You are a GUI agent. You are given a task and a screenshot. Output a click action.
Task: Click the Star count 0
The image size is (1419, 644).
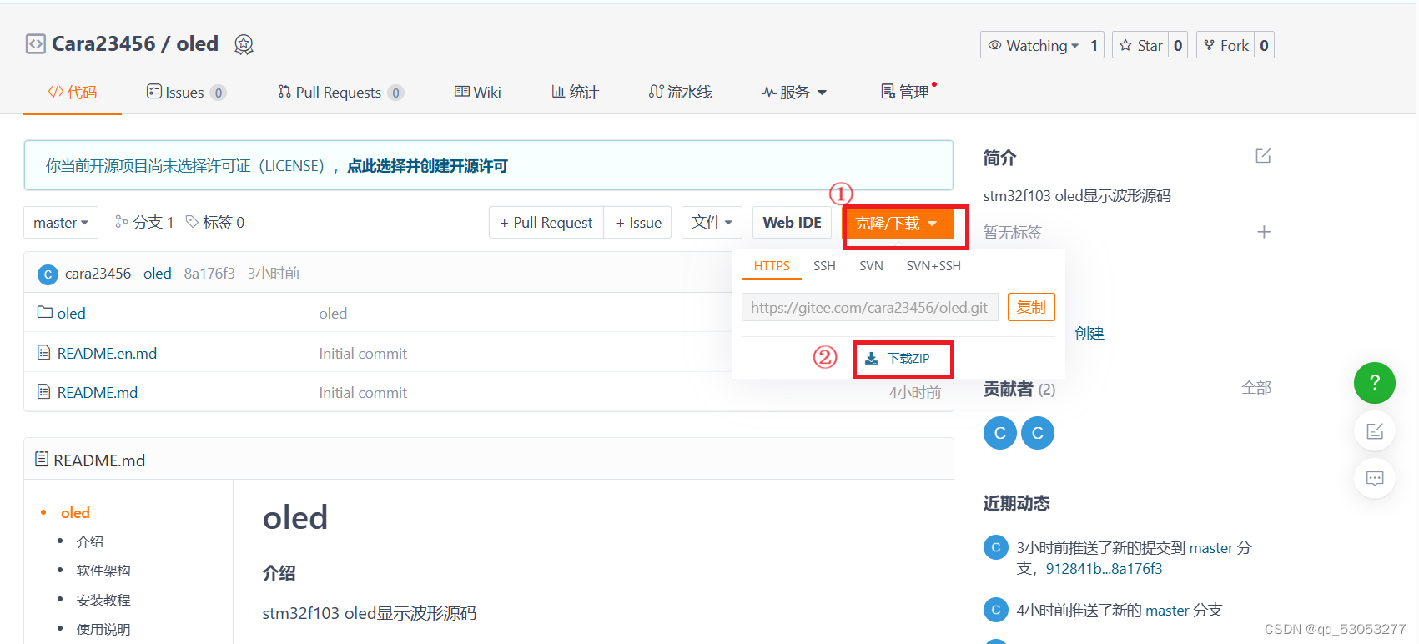(x=1178, y=45)
